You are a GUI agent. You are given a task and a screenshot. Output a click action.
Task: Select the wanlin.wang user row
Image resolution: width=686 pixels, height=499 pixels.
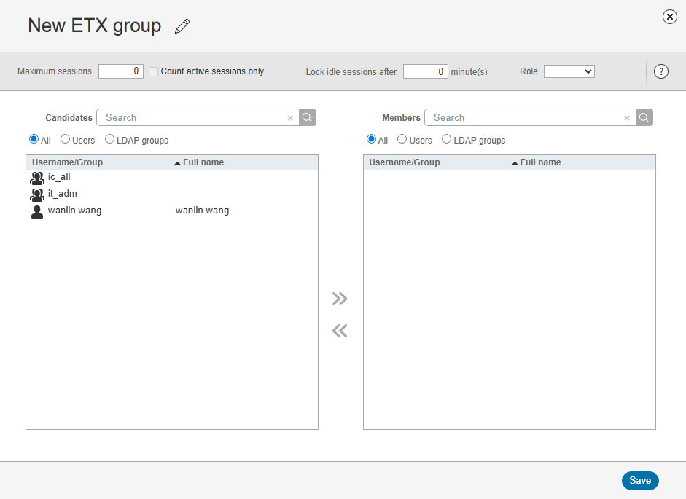coord(74,211)
